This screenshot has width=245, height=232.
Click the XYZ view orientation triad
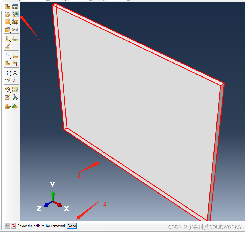tap(53, 201)
